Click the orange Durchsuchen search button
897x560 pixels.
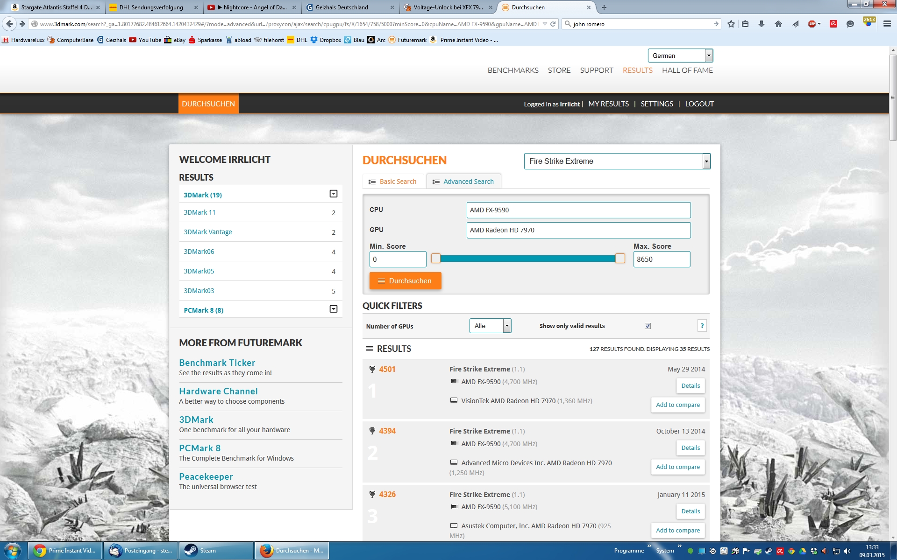tap(405, 280)
